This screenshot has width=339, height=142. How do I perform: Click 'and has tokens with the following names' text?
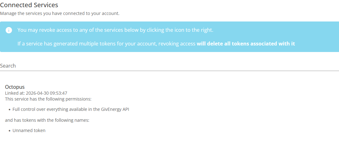coord(47,120)
